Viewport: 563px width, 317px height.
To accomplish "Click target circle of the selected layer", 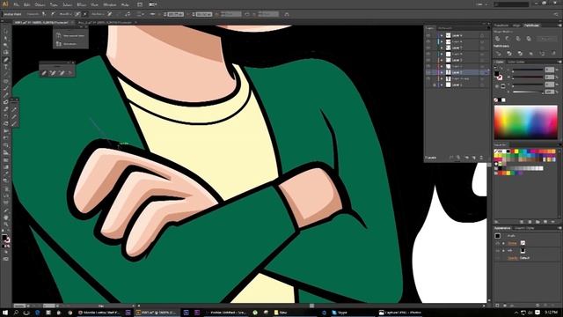I will 482,72.
